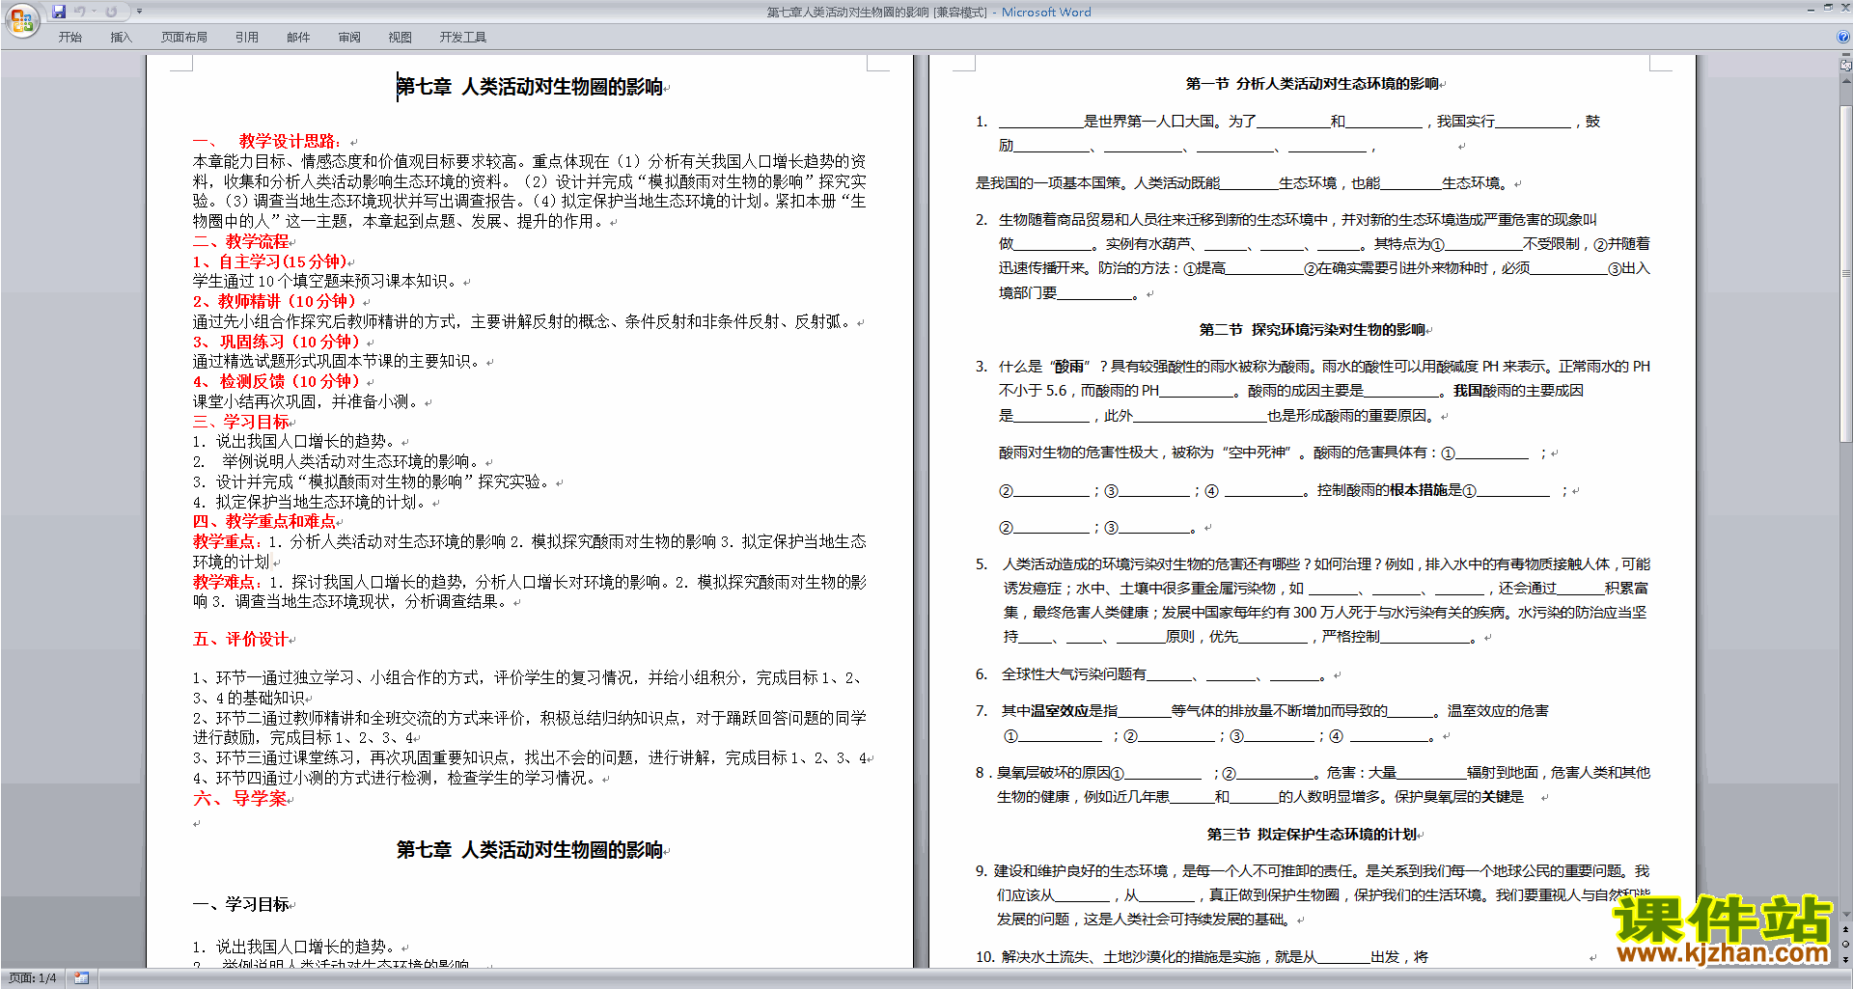Click heading 第一节 分析人类活动对生态环境的影响

pos(1313,84)
